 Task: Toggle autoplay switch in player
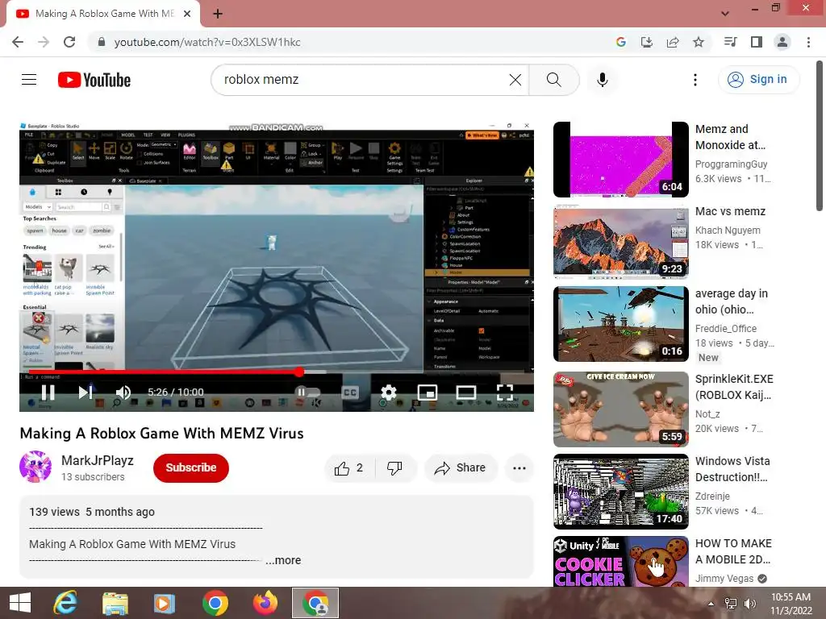coord(307,393)
